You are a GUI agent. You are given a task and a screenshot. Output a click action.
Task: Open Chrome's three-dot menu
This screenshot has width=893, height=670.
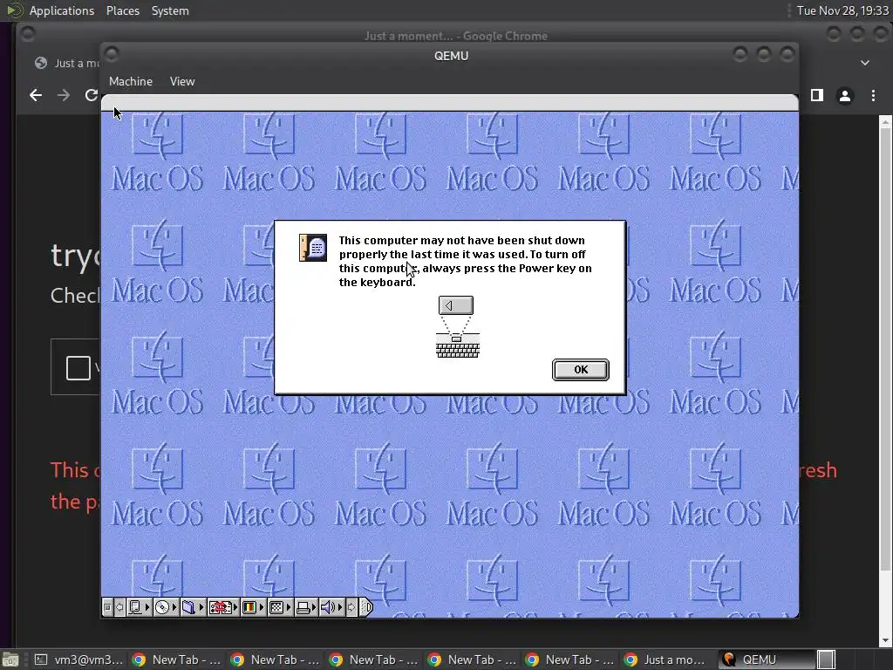point(873,96)
